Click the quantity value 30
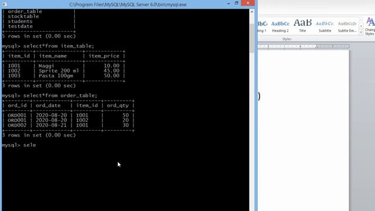375x211 pixels. pyautogui.click(x=125, y=125)
